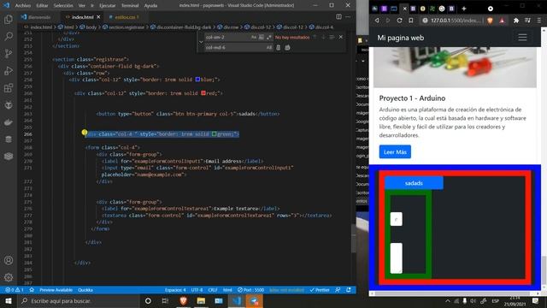Open the Extensions view
547x308 pixels.
pos(9,87)
